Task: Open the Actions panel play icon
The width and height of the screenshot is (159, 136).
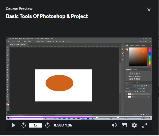Action: coord(123,49)
